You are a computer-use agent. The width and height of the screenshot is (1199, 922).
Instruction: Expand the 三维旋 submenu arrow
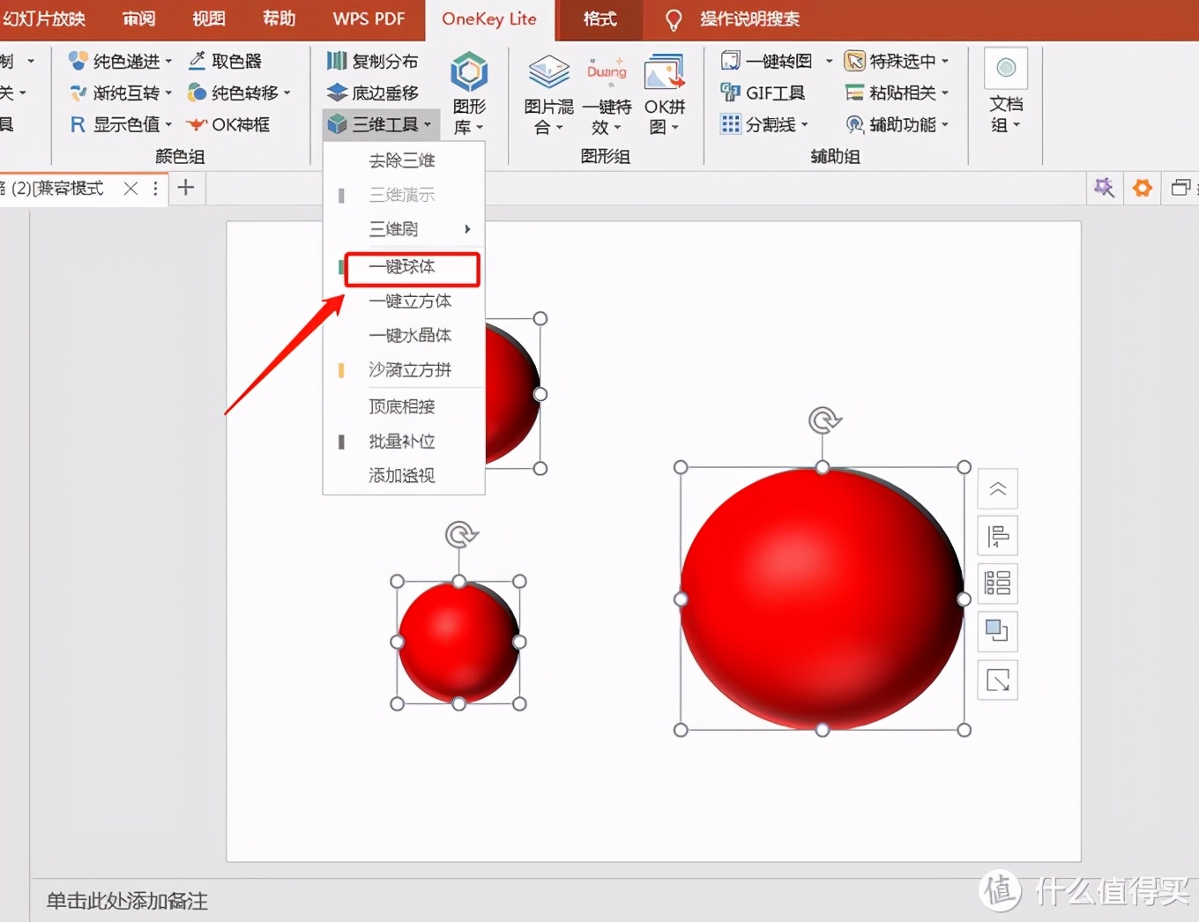(x=467, y=228)
